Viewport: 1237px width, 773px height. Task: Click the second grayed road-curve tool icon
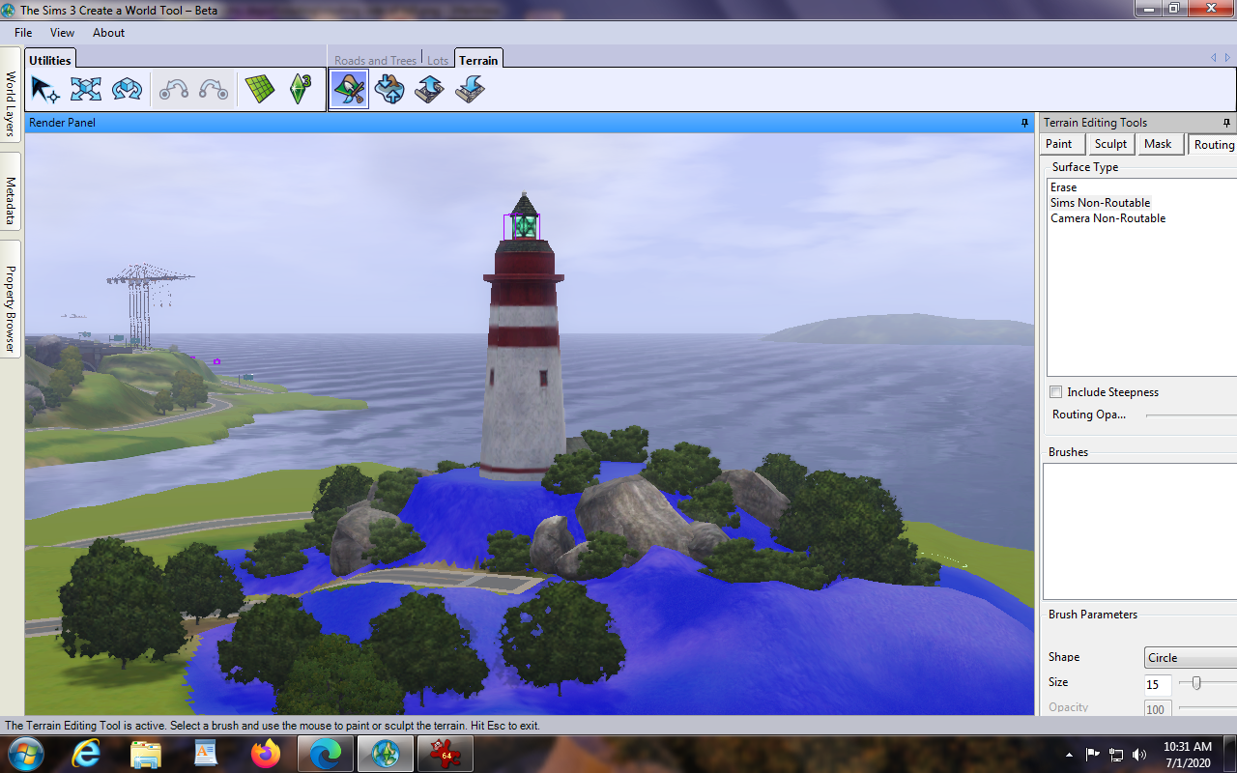(214, 90)
